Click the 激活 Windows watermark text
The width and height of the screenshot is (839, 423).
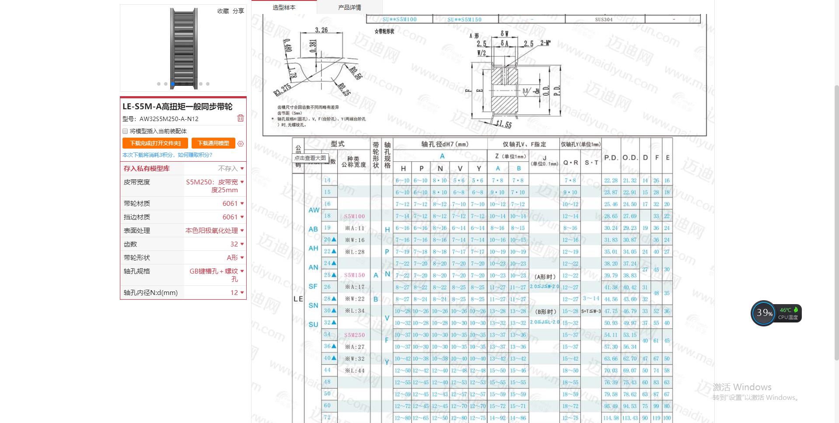742,387
